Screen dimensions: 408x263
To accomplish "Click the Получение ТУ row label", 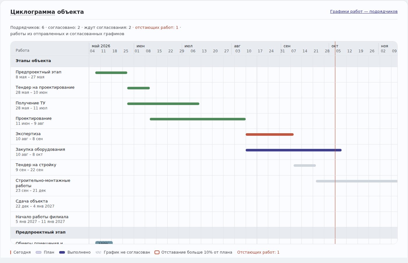I will click(x=31, y=103).
